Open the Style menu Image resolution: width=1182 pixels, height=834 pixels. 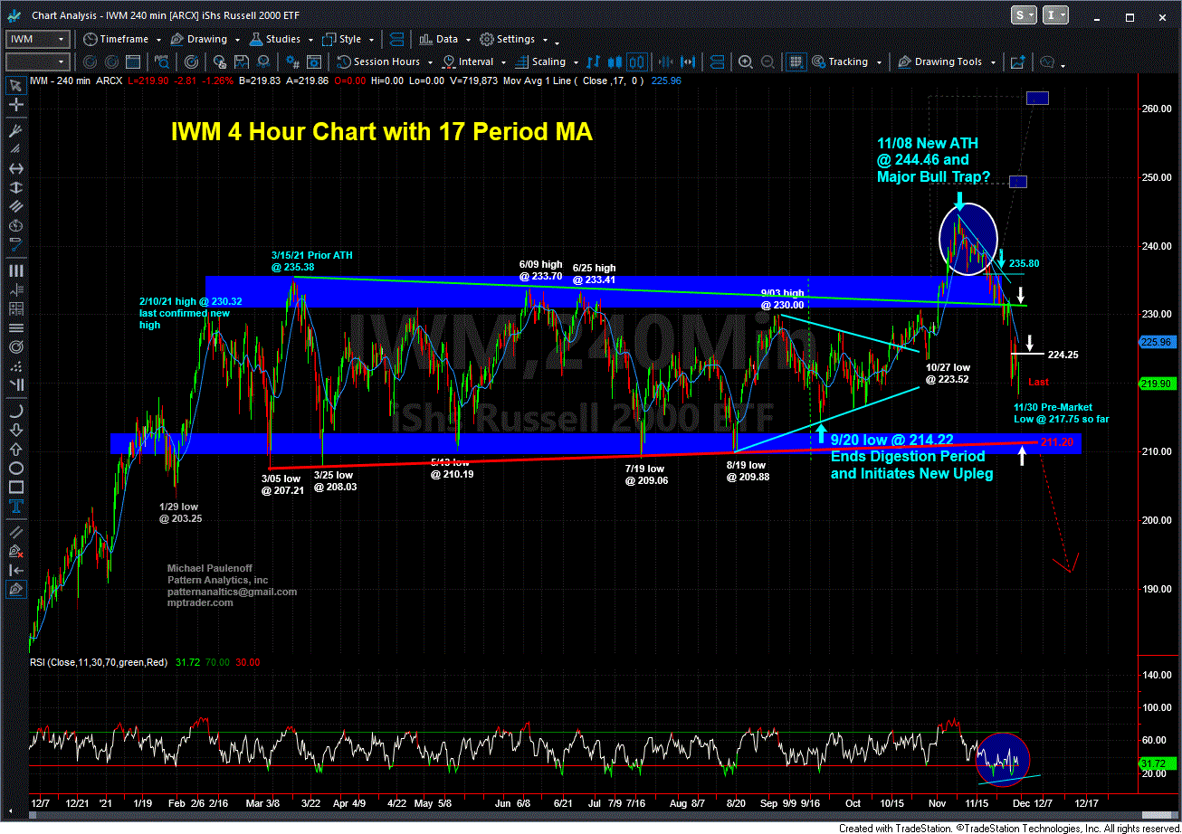pyautogui.click(x=348, y=39)
